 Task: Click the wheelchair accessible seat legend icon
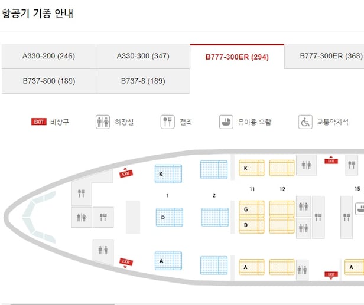coord(305,122)
